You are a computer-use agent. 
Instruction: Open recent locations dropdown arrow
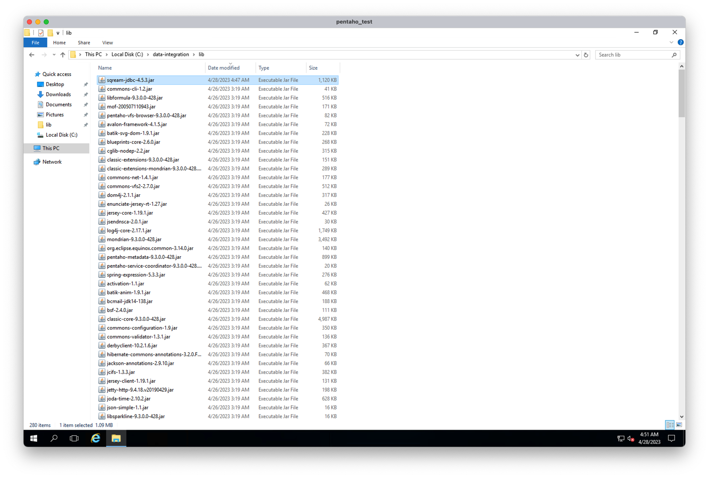point(54,55)
